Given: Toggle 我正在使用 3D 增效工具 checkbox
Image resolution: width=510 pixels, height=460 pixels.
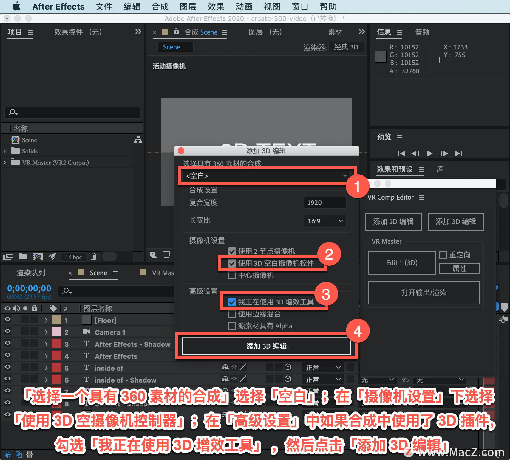Looking at the screenshot, I should coord(232,302).
